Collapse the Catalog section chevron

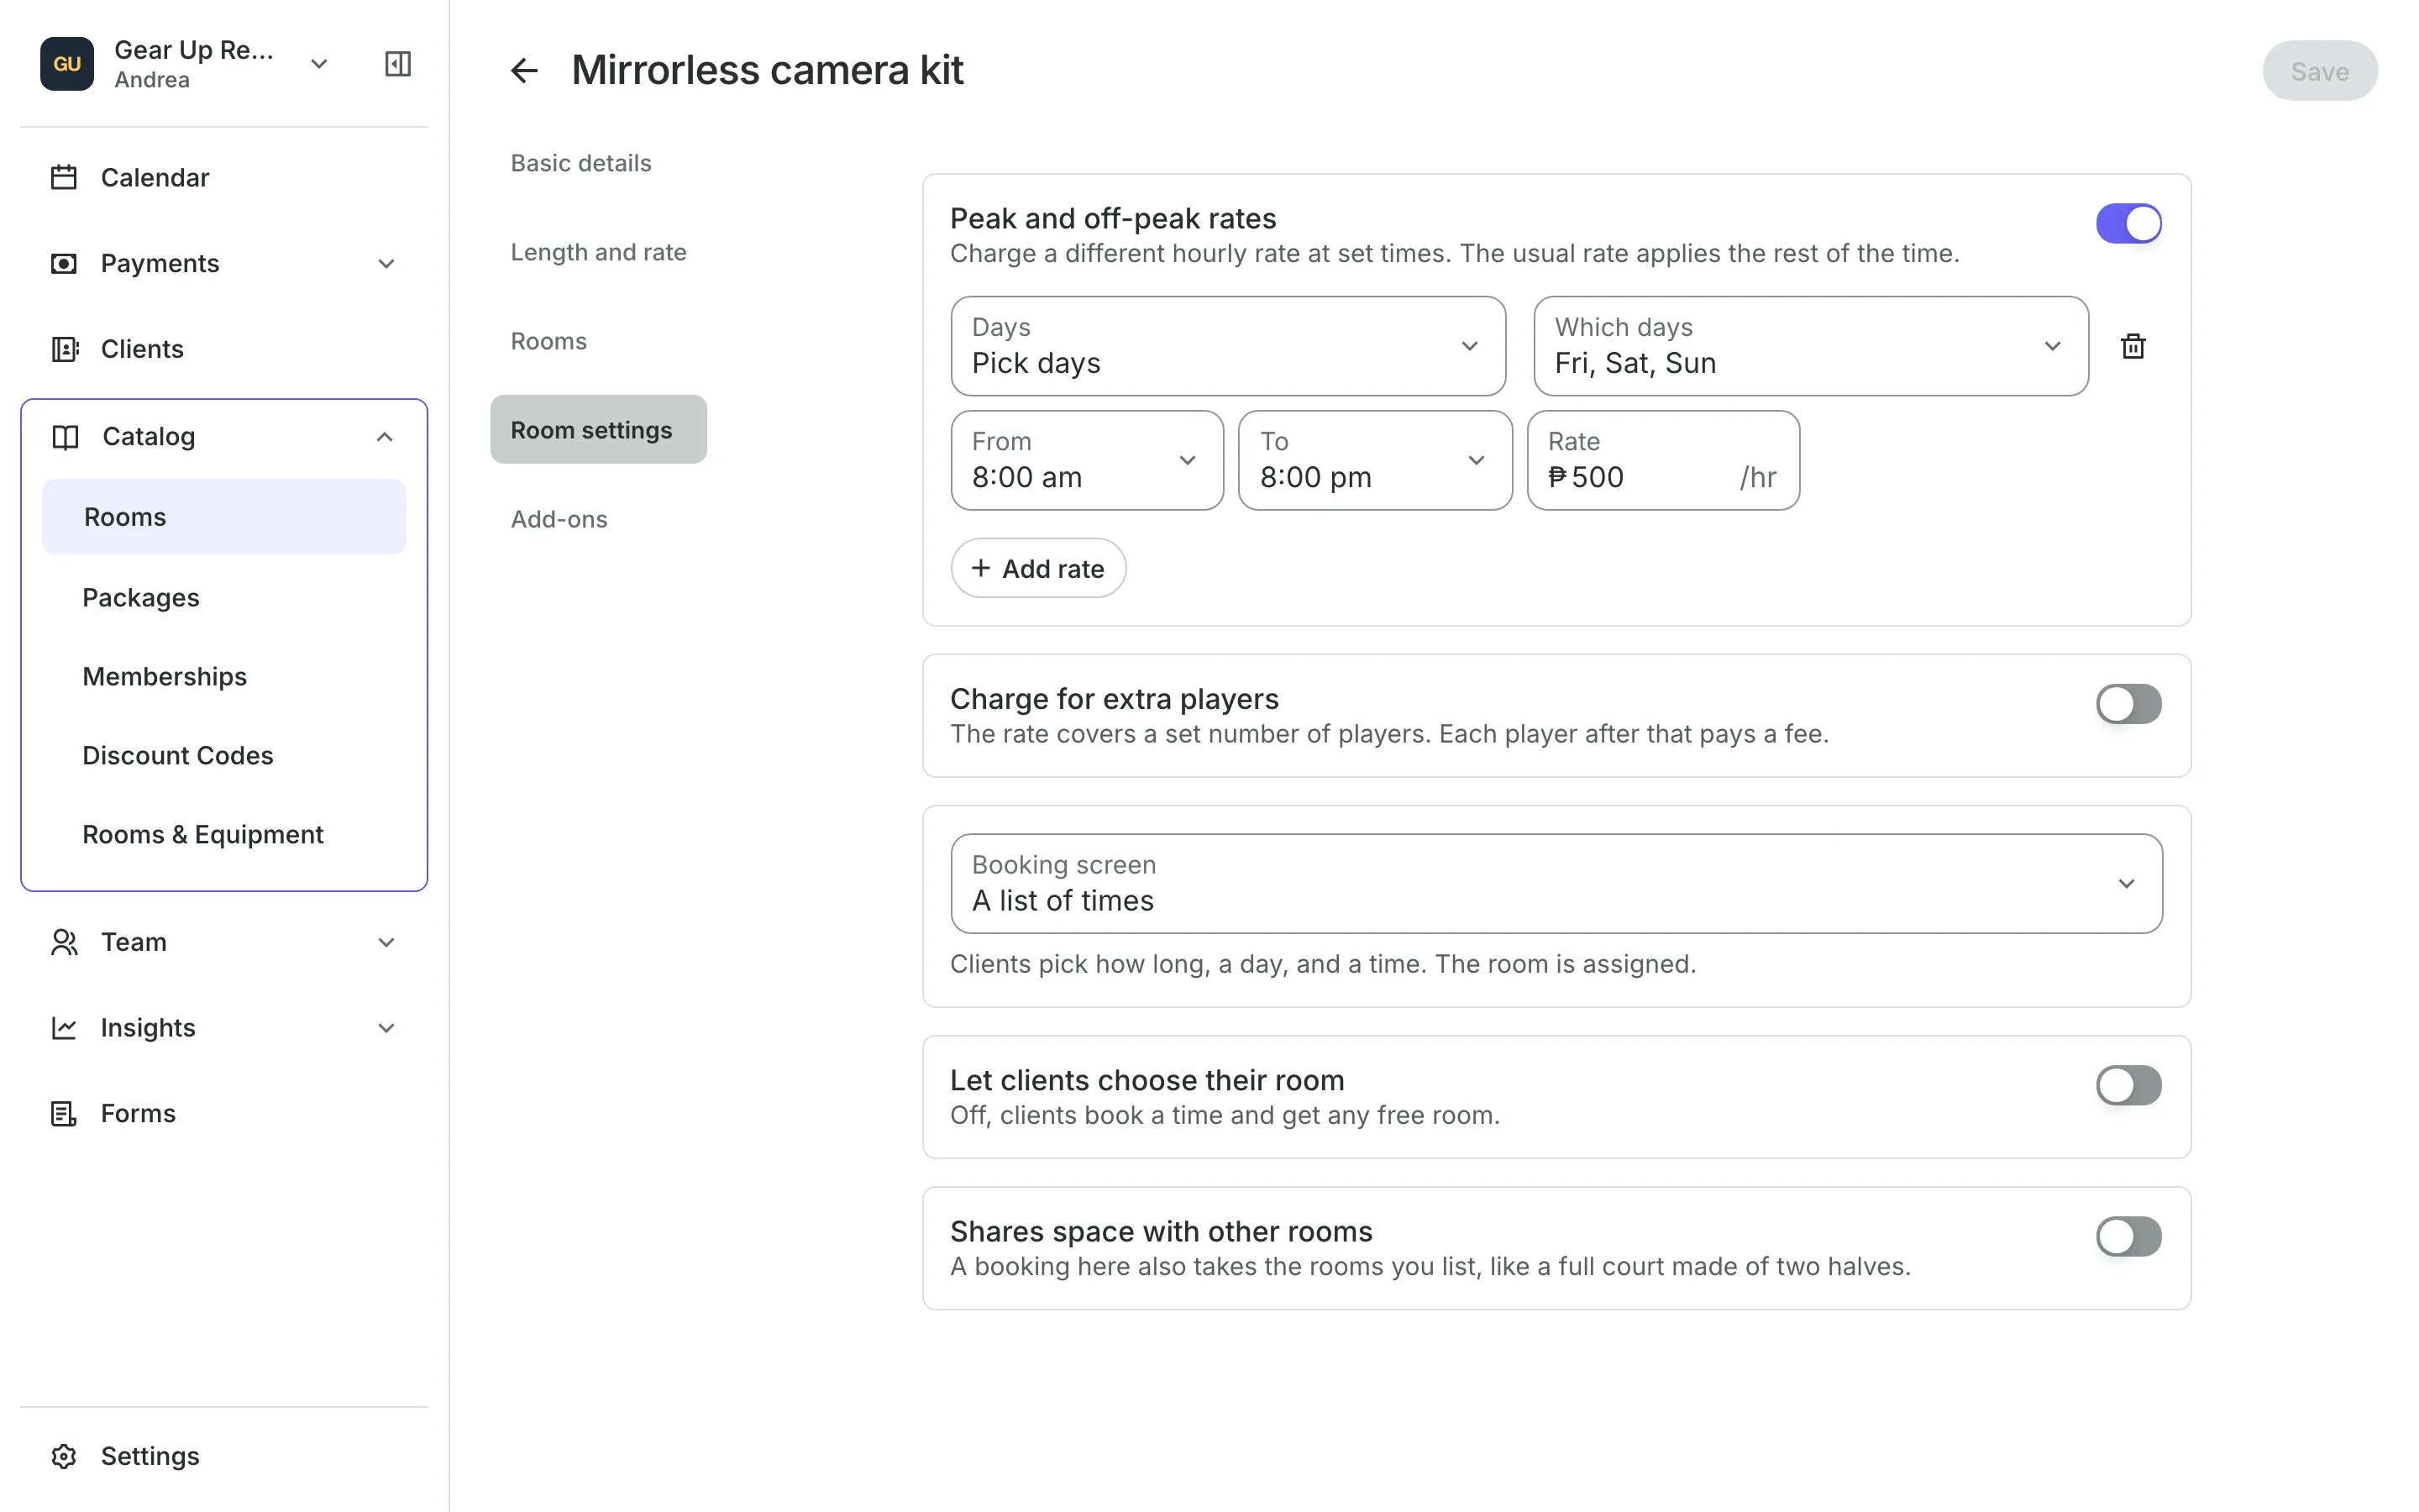coord(384,437)
